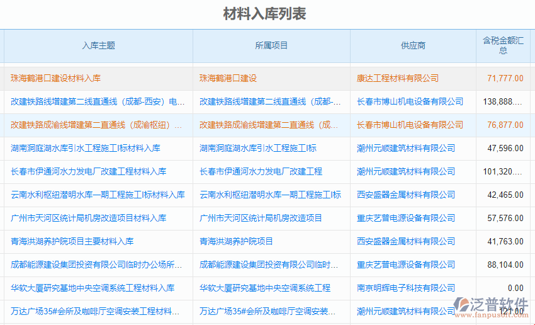The width and height of the screenshot is (535, 325).
Task: Select the amount 47,596.00 cell
Action: 505,149
